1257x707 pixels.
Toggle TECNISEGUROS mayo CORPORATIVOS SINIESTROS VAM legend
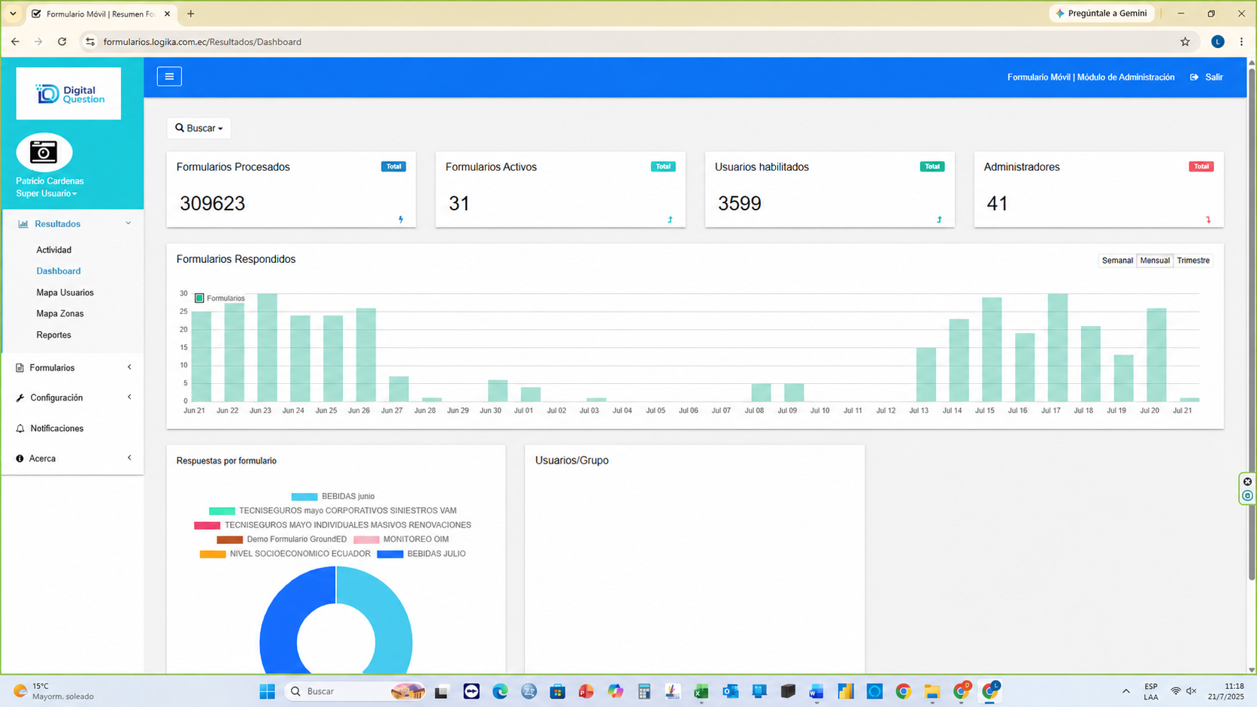332,511
